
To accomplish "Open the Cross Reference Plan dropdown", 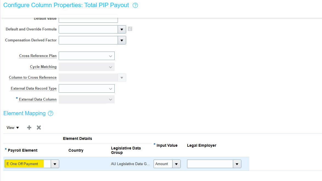I will point(111,56).
